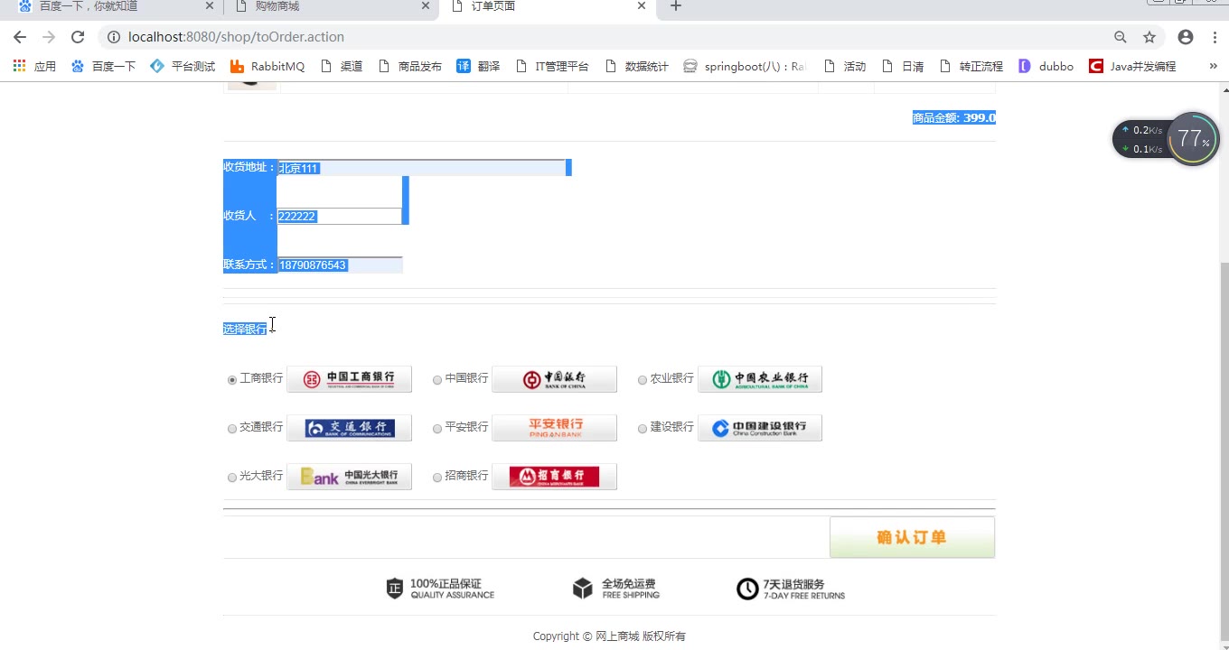Open the RabbitMQ bookmark
Viewport: 1229px width, 650px height.
[267, 66]
